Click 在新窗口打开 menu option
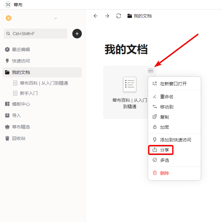The width and height of the screenshot is (222, 222). pos(173,84)
